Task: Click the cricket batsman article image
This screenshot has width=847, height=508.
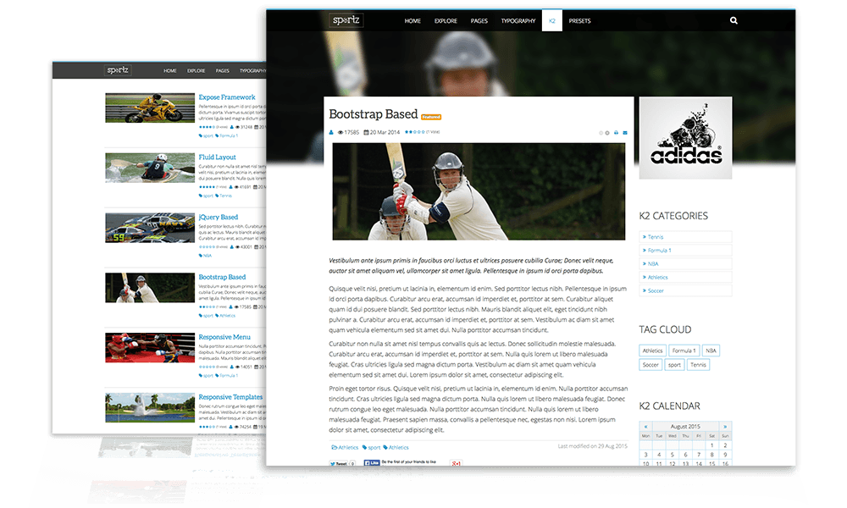Action: point(479,191)
